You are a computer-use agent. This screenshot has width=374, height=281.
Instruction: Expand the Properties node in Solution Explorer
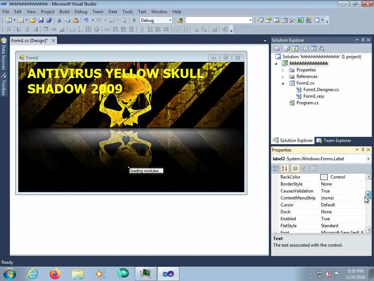tap(283, 70)
